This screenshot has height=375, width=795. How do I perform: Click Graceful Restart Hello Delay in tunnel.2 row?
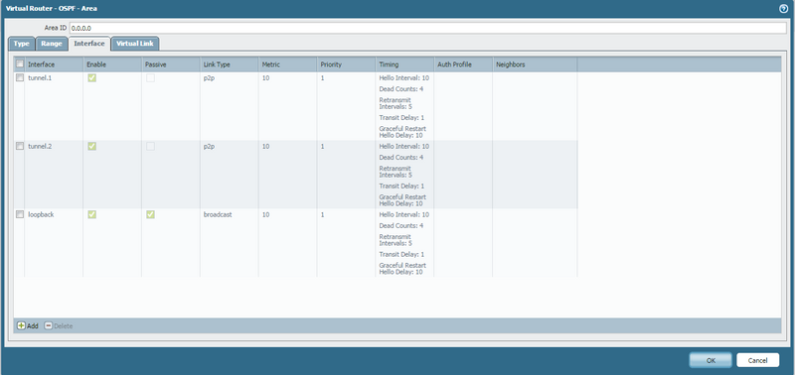[402, 200]
